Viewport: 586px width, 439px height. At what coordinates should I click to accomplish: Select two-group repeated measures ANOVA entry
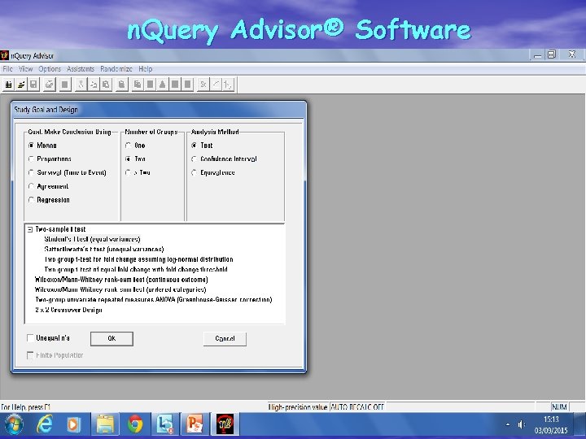pos(154,299)
